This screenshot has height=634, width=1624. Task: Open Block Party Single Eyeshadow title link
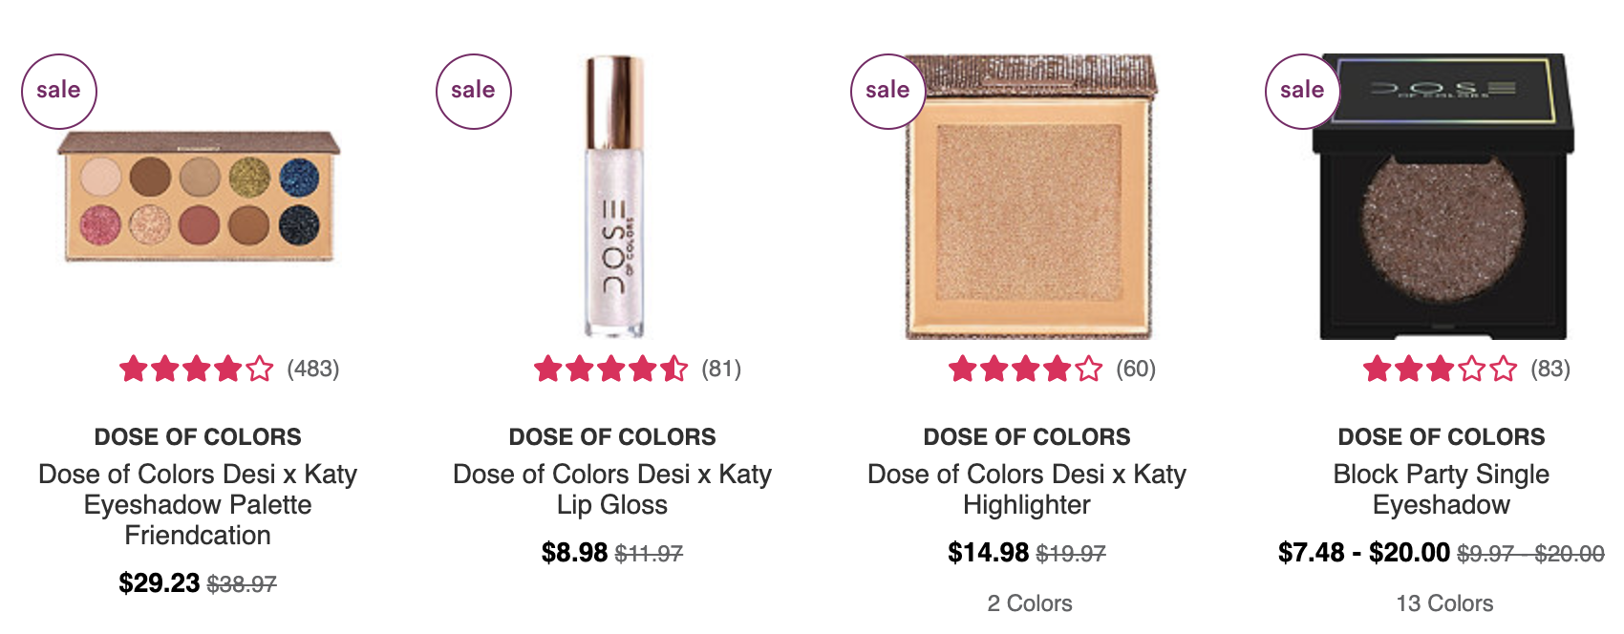(x=1442, y=489)
